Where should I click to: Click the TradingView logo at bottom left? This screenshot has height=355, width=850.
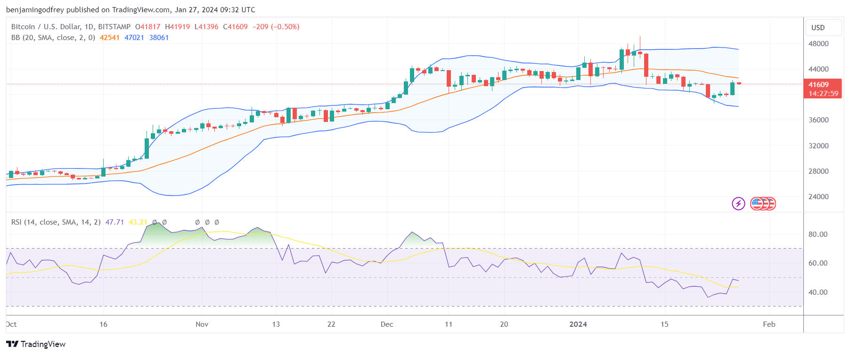click(x=36, y=344)
